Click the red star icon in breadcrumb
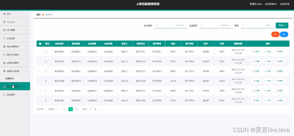This screenshot has width=294, height=136. [x=43, y=15]
